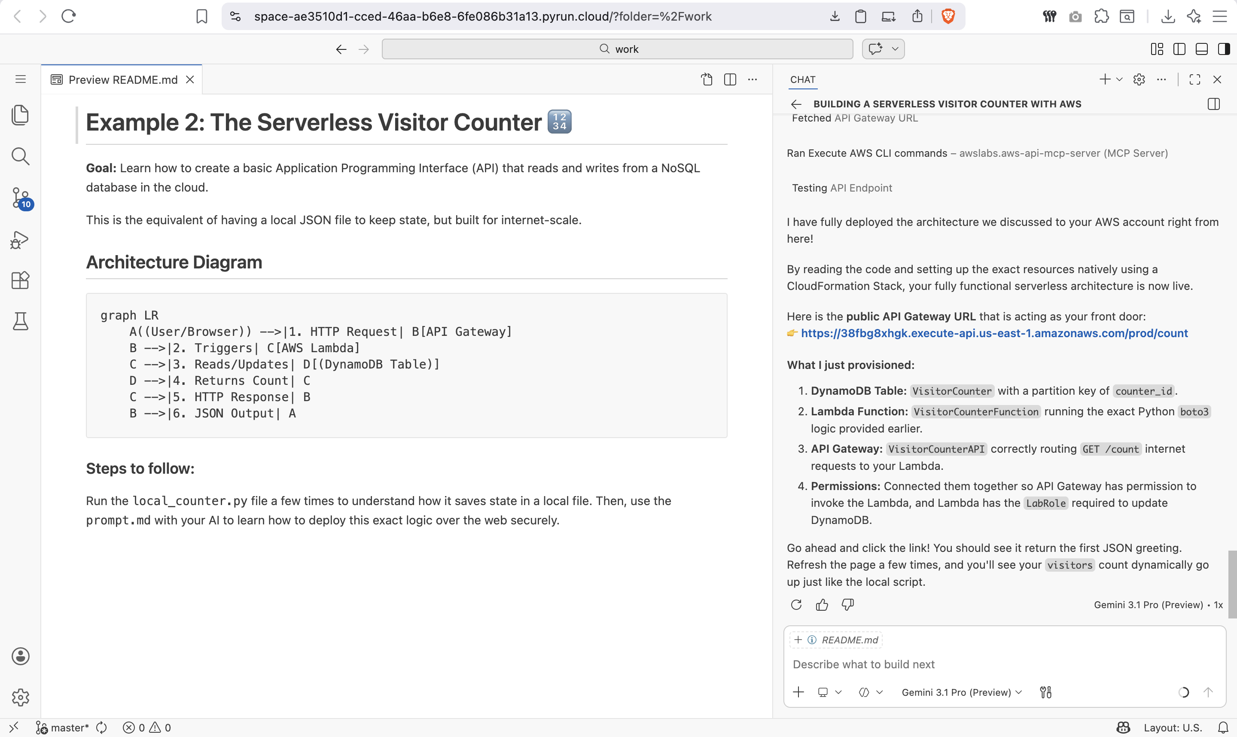Viewport: 1237px width, 737px height.
Task: Click Show Source icon for the README preview
Action: [707, 79]
